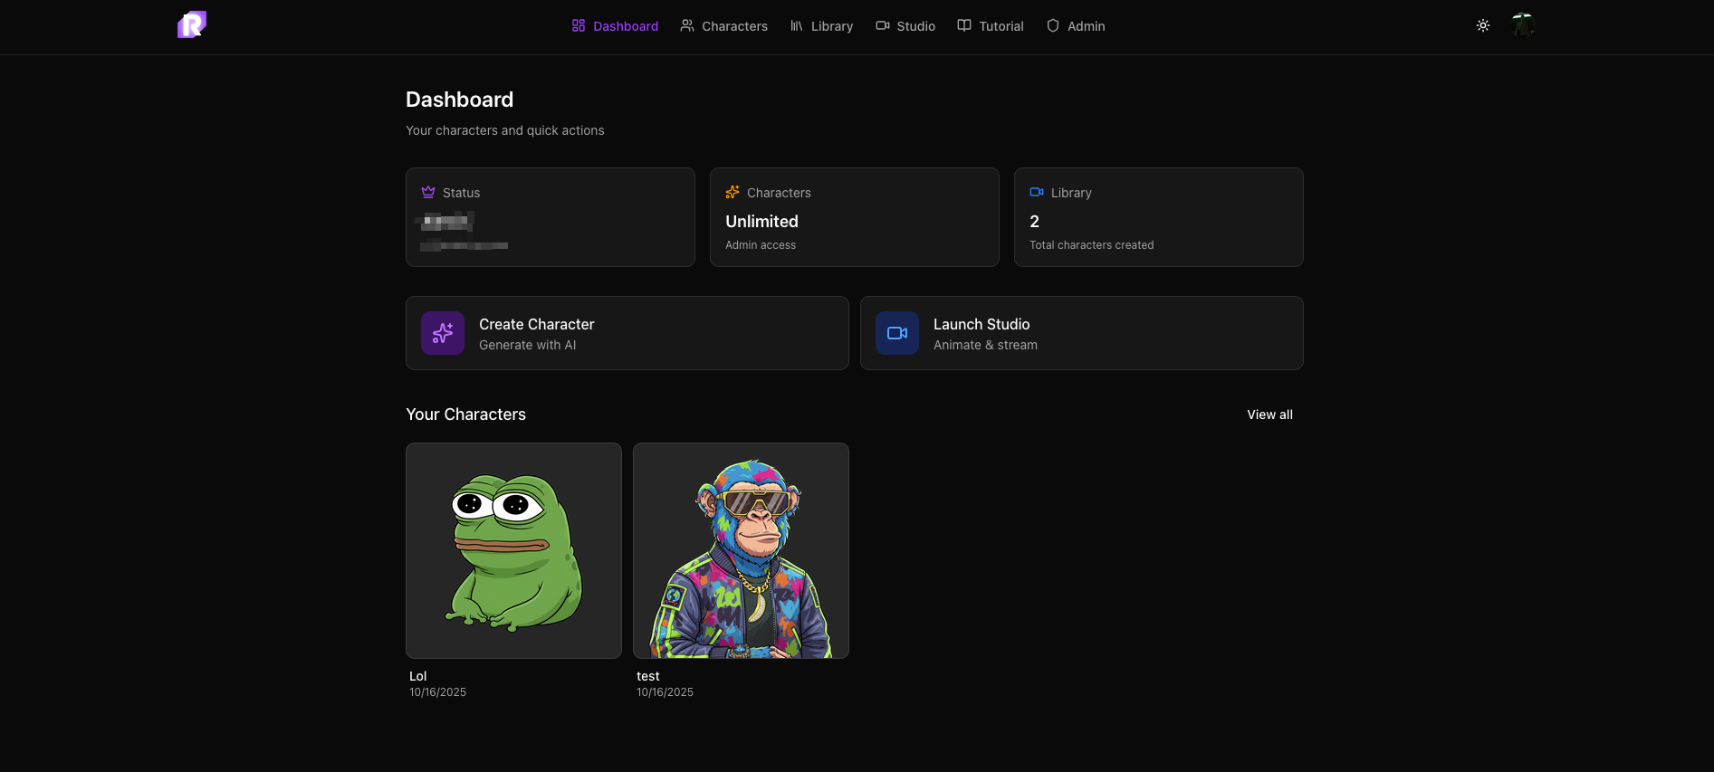Open the test ape character thumbnail

coord(741,550)
